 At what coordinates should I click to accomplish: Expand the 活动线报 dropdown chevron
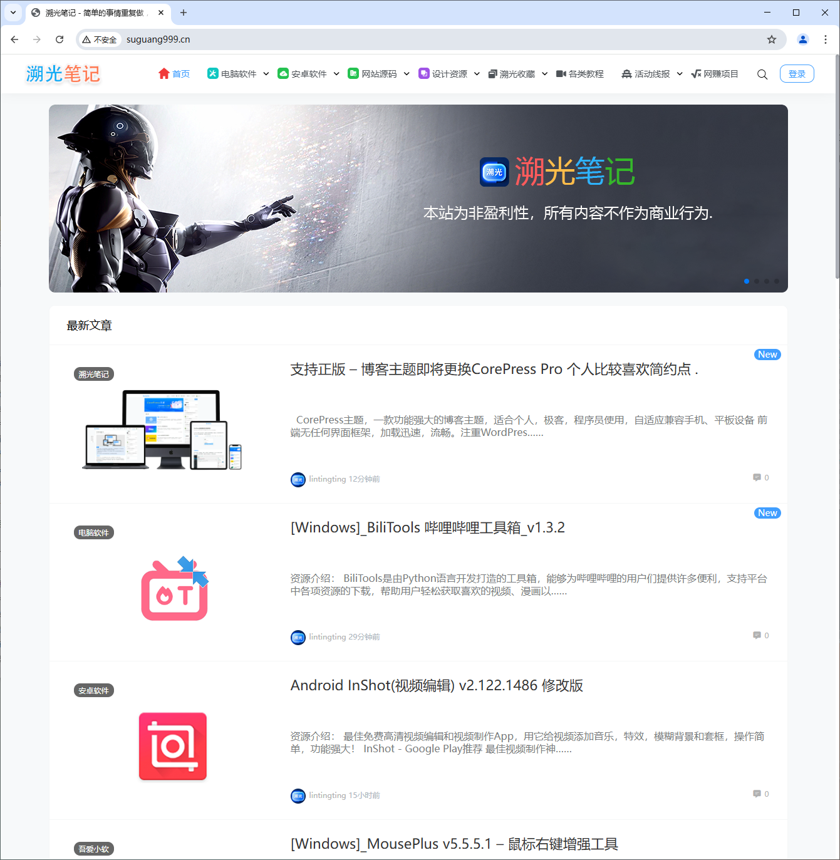(x=680, y=74)
